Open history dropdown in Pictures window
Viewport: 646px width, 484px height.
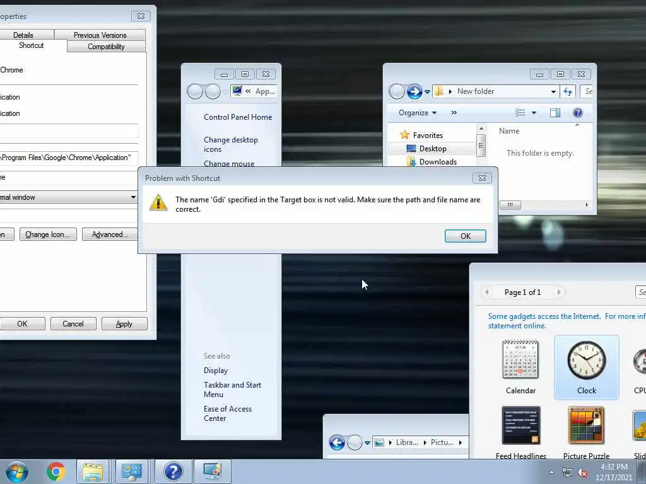[367, 443]
